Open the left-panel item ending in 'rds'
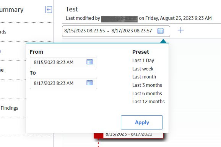 click(3, 32)
